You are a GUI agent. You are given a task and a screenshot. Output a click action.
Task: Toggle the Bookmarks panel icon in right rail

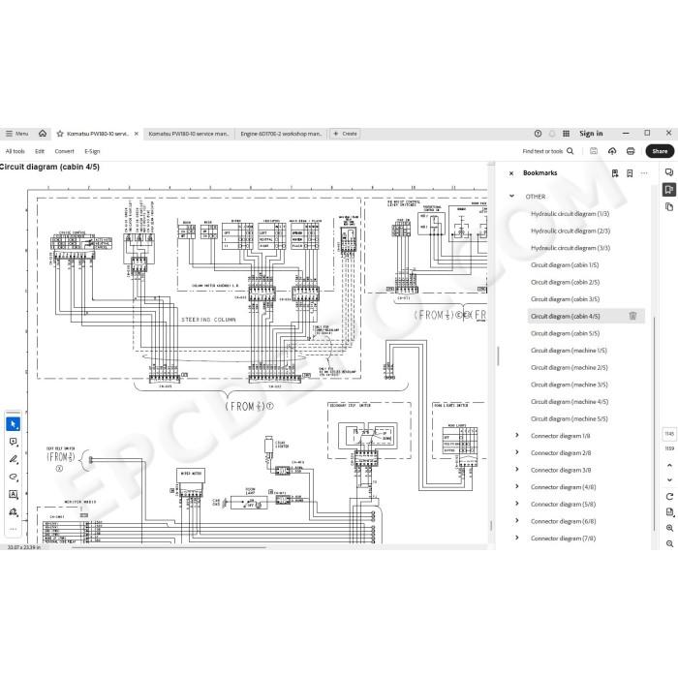click(669, 190)
